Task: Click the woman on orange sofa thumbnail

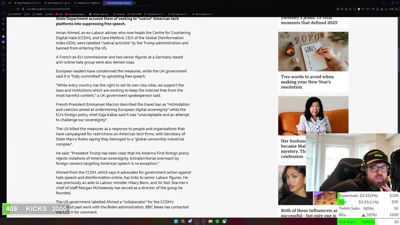Action: tap(313, 115)
